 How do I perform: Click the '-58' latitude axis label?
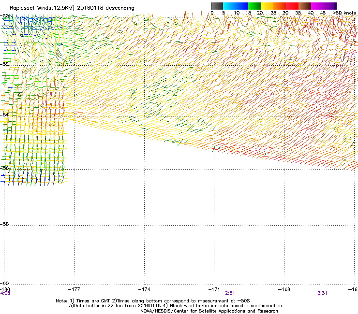(4, 224)
